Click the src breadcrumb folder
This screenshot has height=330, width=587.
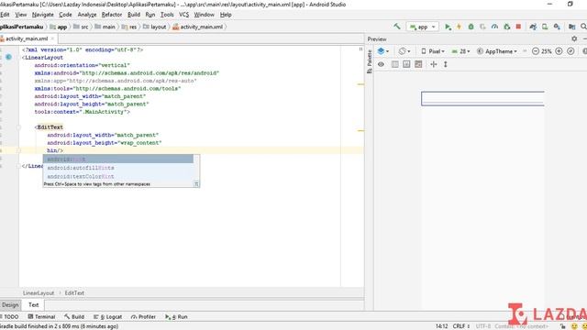[81, 27]
